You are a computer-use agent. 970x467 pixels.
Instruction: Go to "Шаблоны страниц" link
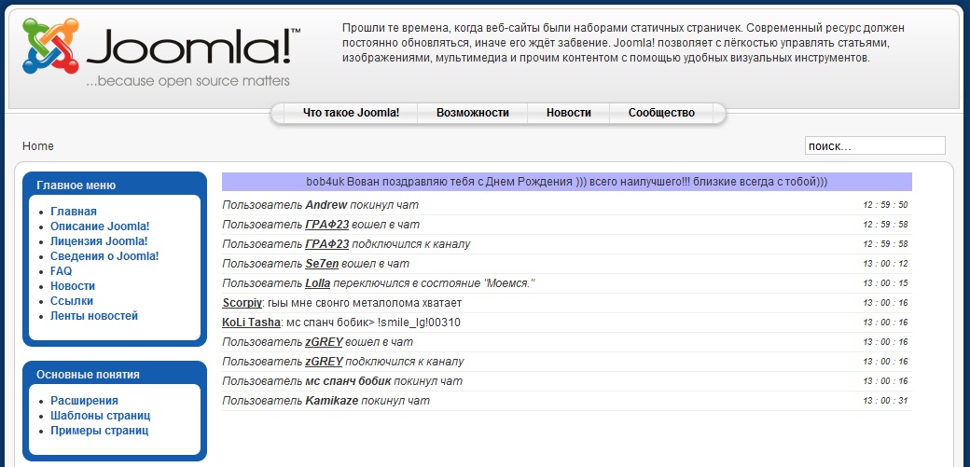click(100, 416)
